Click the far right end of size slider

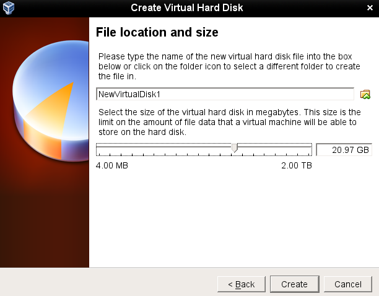point(310,147)
